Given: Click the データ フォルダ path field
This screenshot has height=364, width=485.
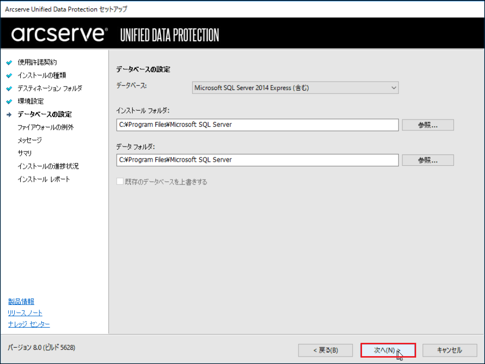Looking at the screenshot, I should tap(257, 160).
